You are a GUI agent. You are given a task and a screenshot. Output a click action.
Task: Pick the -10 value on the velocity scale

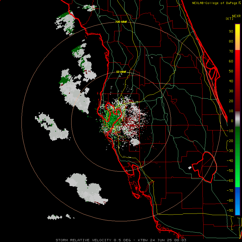click(230, 131)
